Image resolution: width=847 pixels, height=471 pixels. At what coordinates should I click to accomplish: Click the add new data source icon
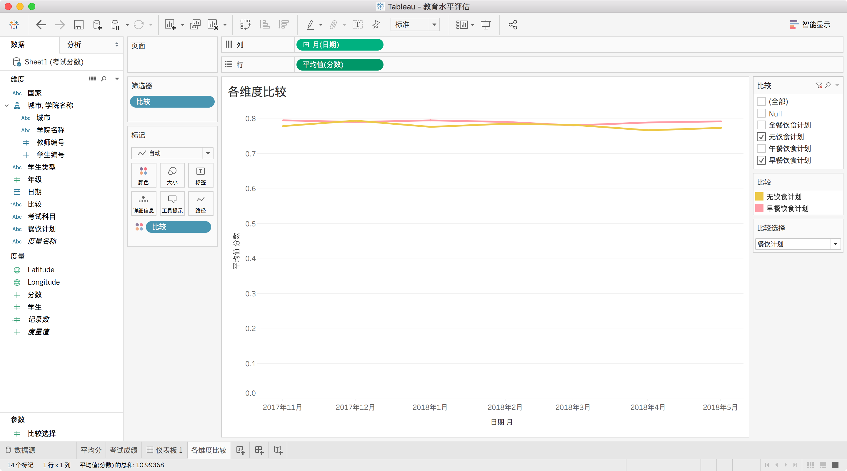97,25
